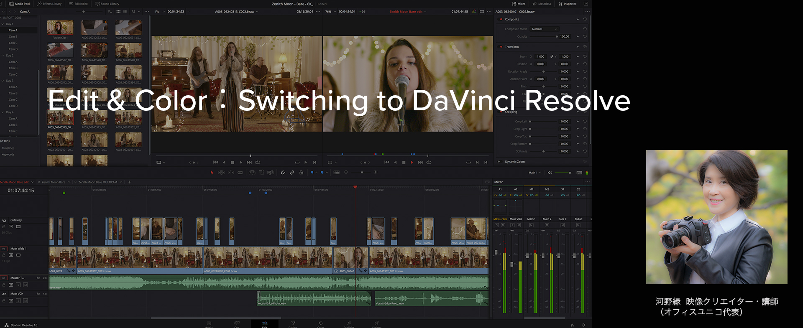Viewport: 803px width, 328px height.
Task: Add a marker using the marker icon
Action: (x=322, y=172)
